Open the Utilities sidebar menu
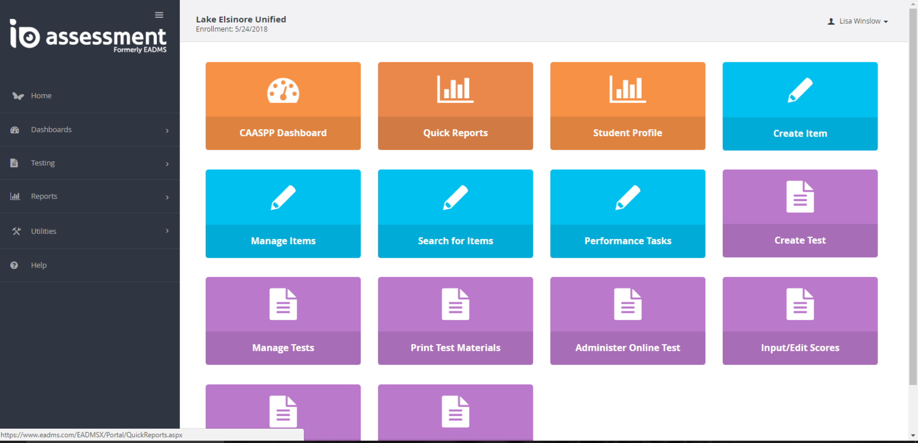Viewport: 918px width, 443px height. (90, 231)
